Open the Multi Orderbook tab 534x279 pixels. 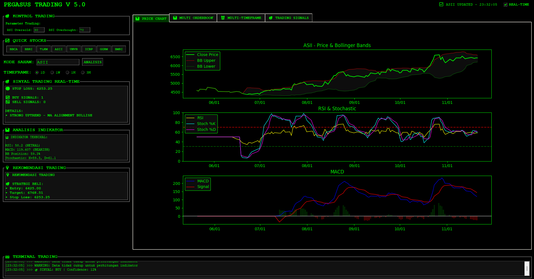pyautogui.click(x=193, y=18)
